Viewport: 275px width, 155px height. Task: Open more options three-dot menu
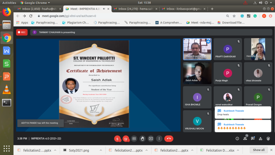click(x=159, y=139)
